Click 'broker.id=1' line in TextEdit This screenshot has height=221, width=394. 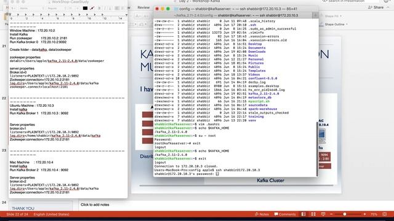(18, 128)
